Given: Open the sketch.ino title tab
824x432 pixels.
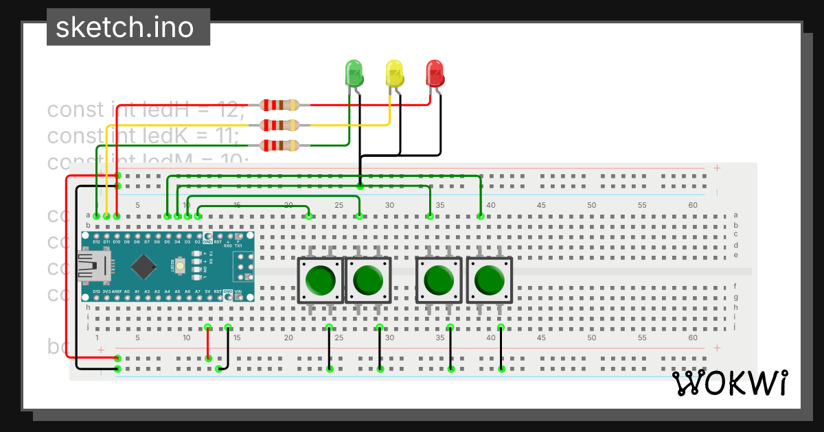Looking at the screenshot, I should pyautogui.click(x=128, y=27).
